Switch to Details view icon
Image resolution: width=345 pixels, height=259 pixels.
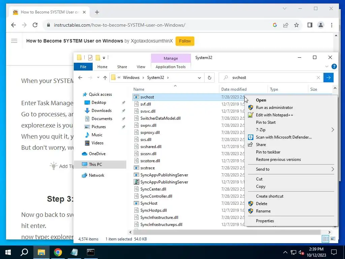(326, 239)
